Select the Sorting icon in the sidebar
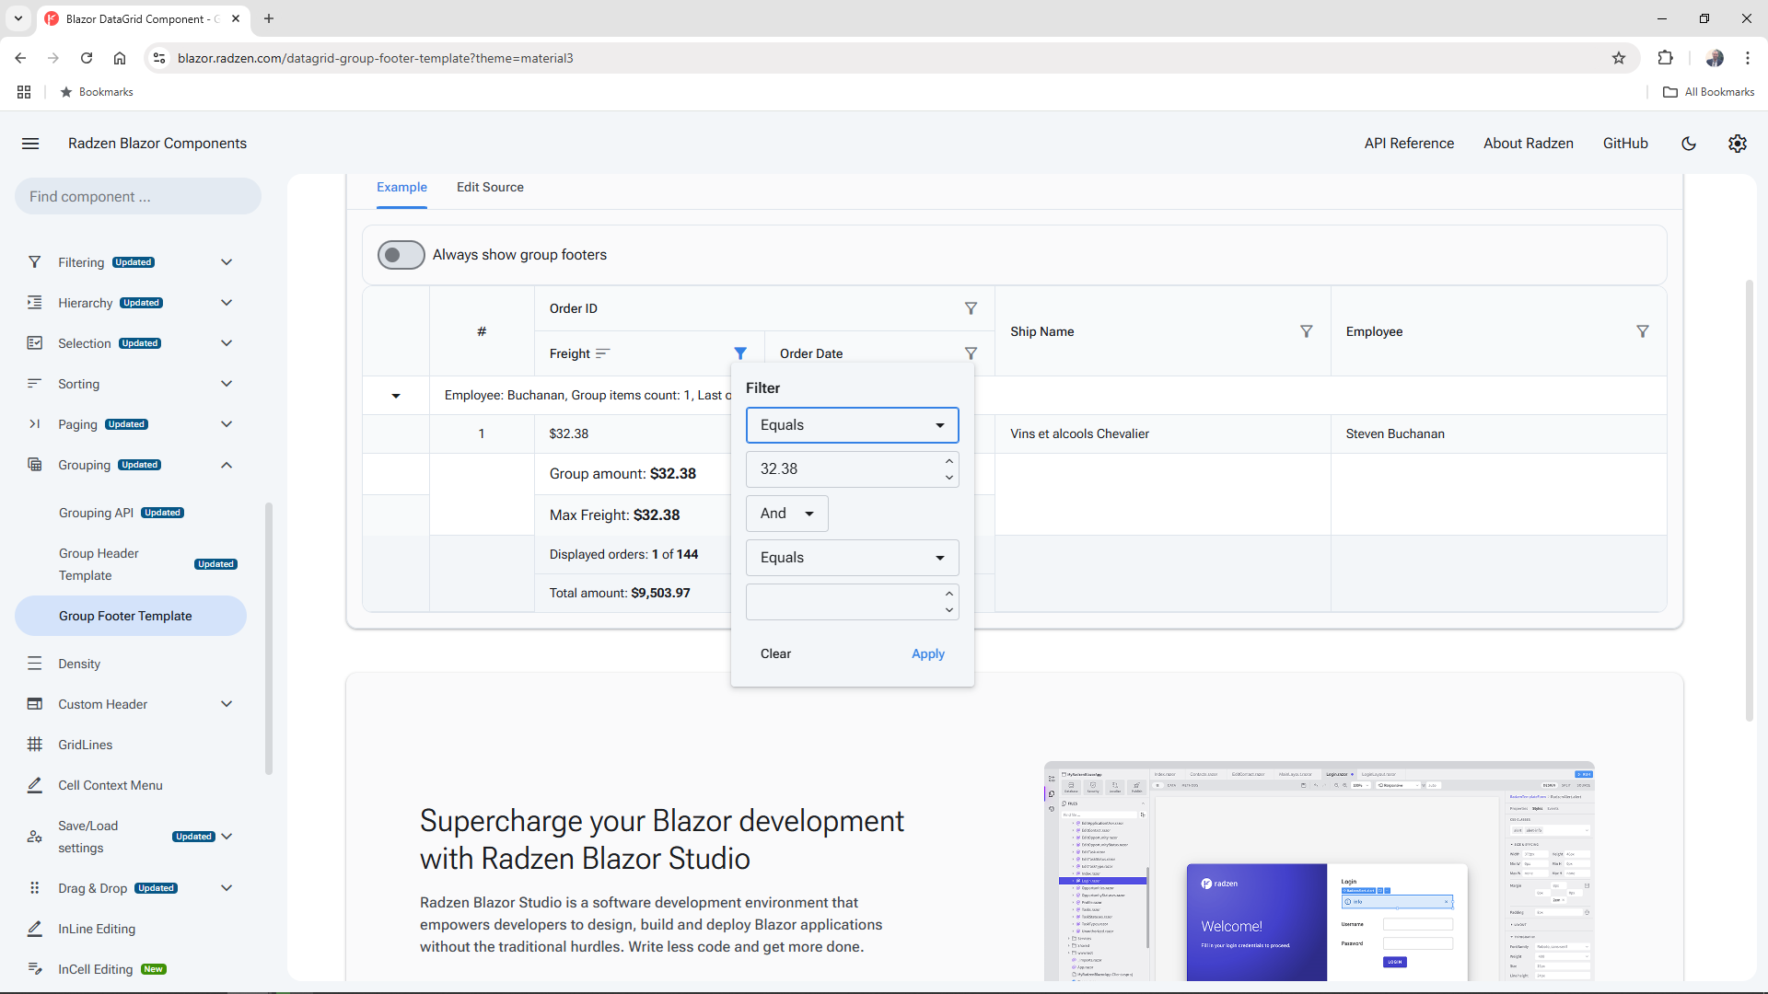Viewport: 1768px width, 994px height. pyautogui.click(x=34, y=384)
